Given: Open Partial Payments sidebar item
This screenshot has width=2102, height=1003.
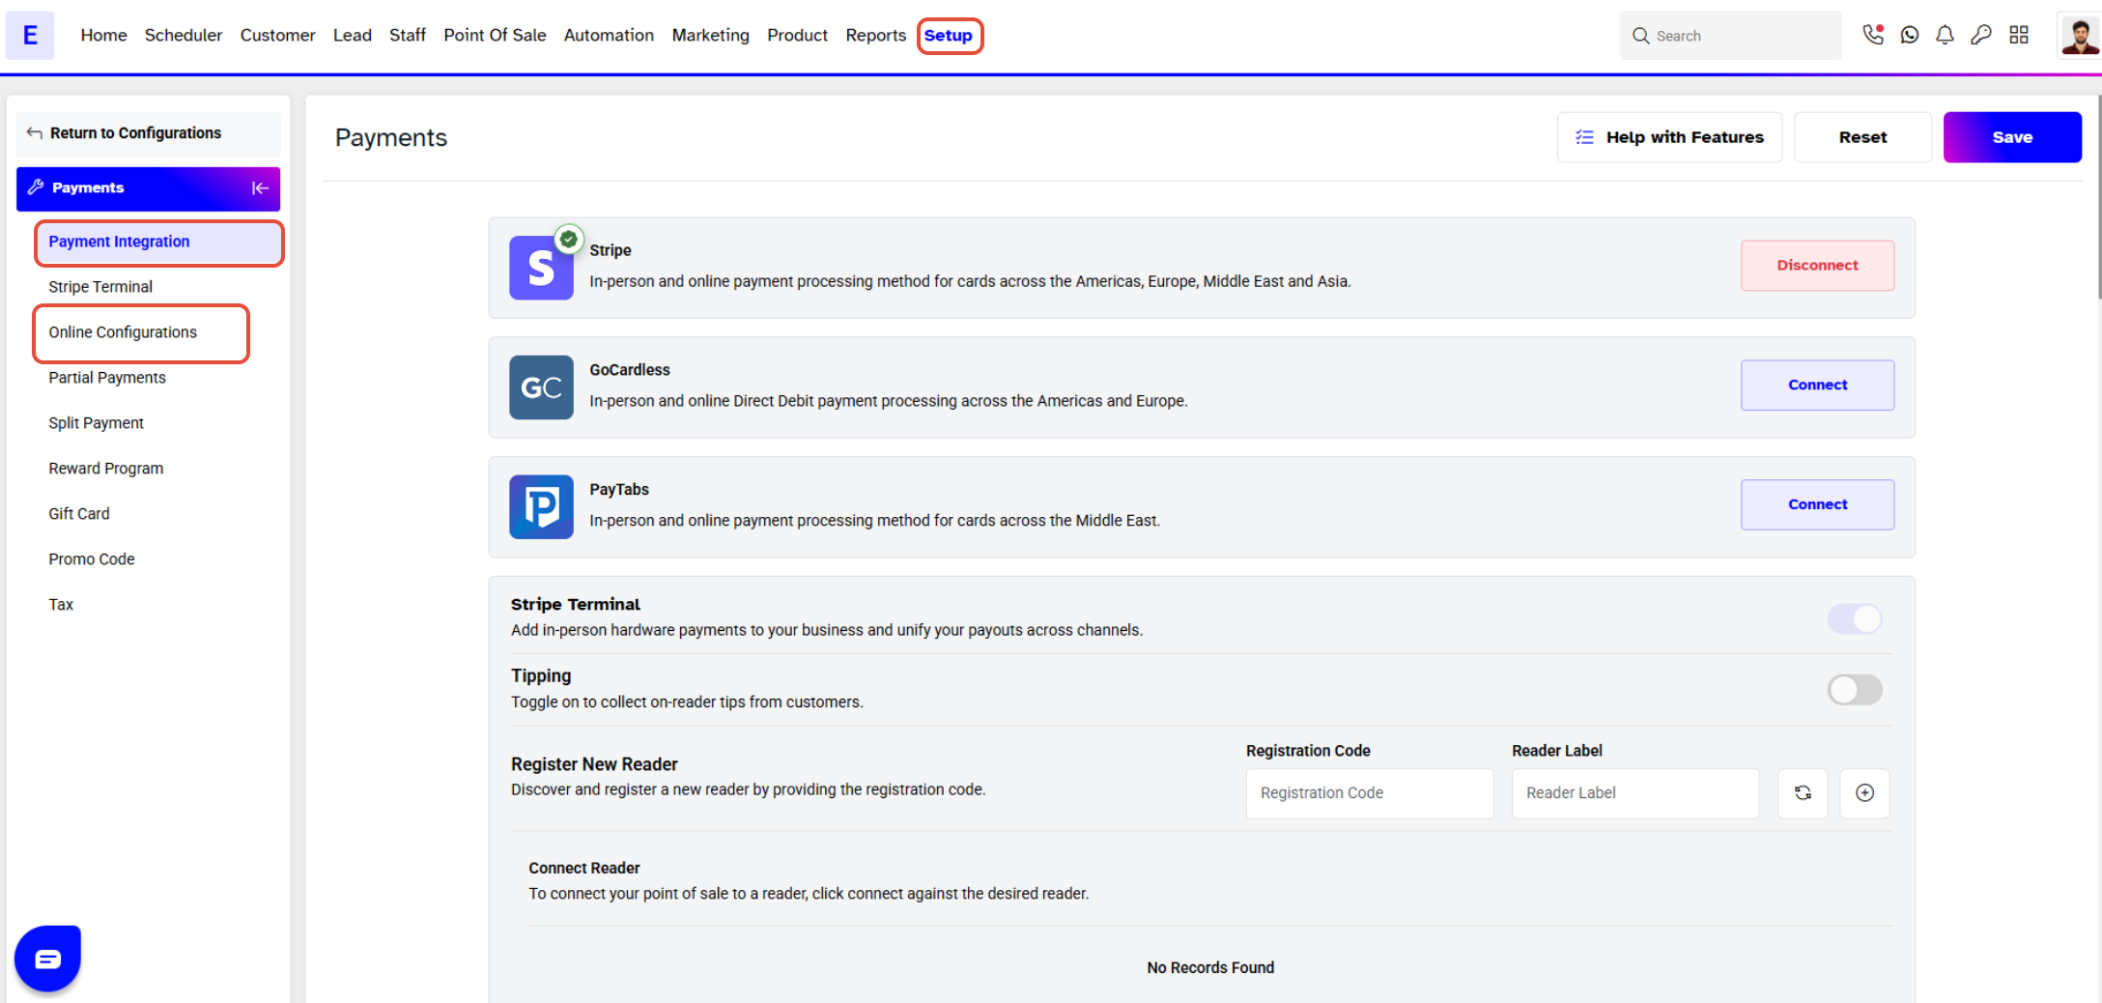Looking at the screenshot, I should [x=107, y=378].
